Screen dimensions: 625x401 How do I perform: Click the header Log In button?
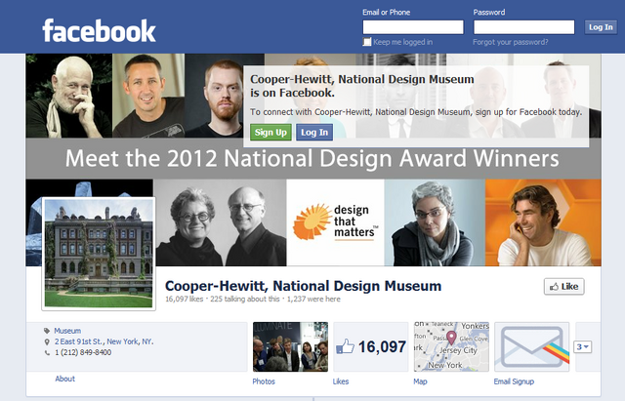pos(601,27)
